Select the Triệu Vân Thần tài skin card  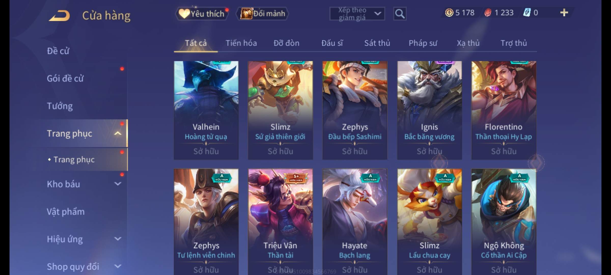point(281,222)
